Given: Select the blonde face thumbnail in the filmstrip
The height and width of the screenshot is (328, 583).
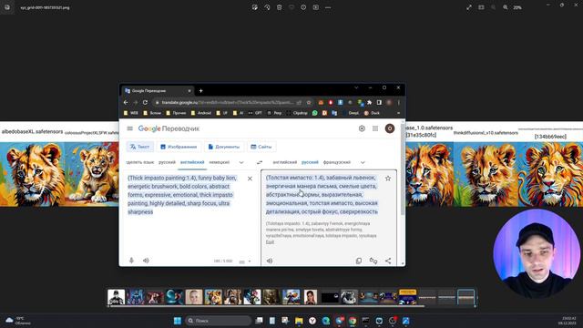Looking at the screenshot, I should pyautogui.click(x=194, y=297).
